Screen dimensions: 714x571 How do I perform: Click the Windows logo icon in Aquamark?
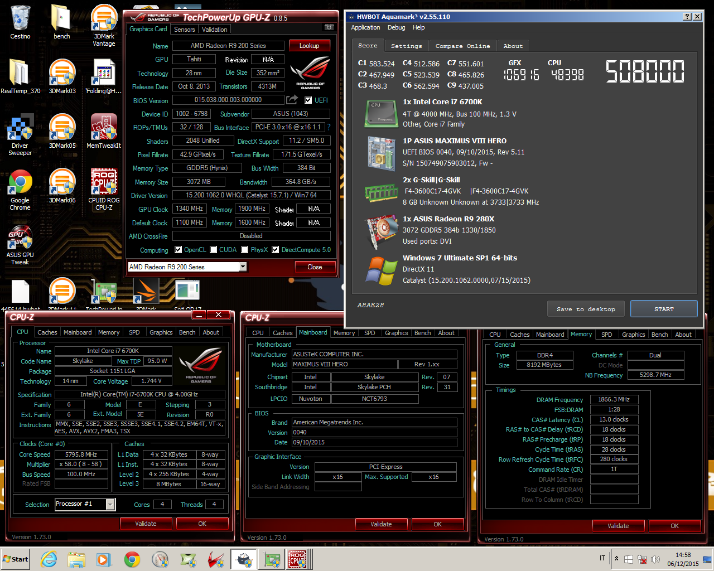click(382, 271)
